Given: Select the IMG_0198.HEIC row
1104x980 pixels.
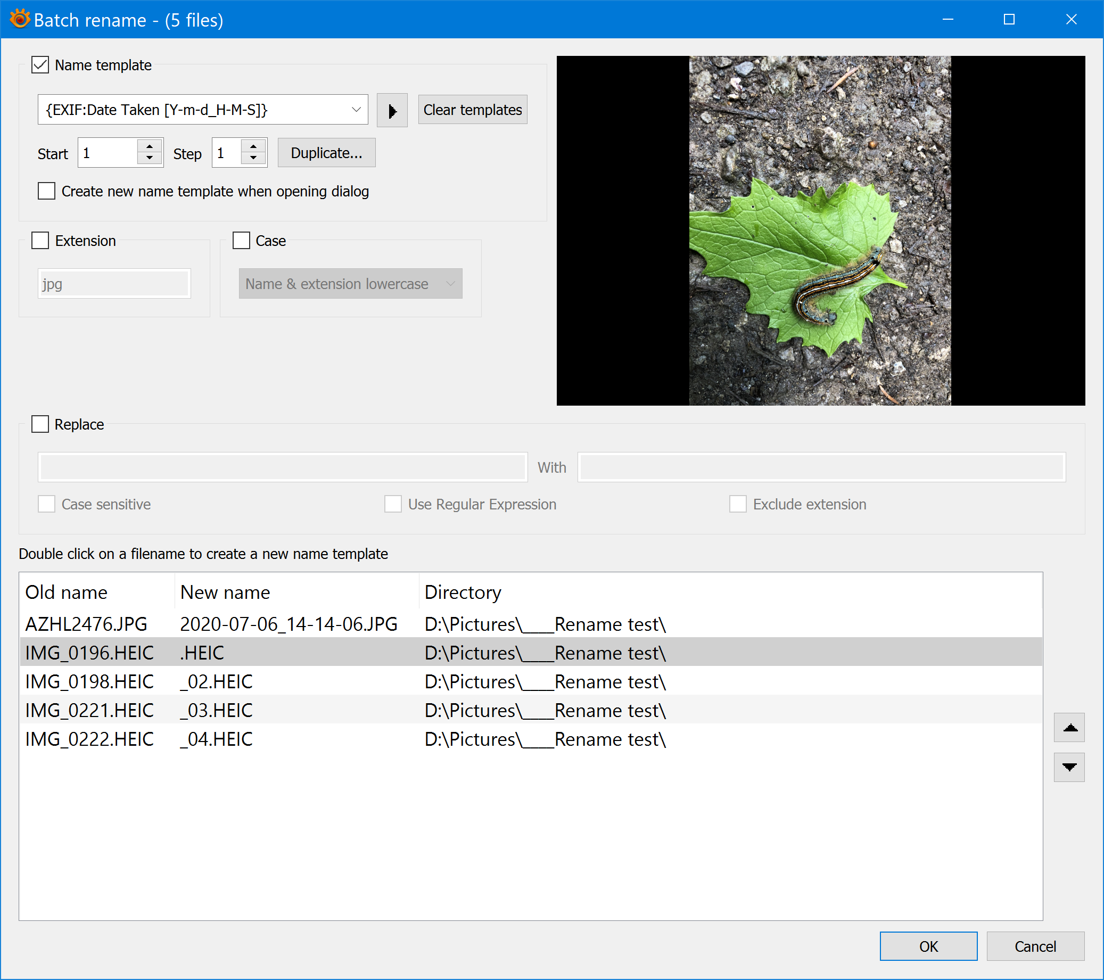Looking at the screenshot, I should 89,681.
